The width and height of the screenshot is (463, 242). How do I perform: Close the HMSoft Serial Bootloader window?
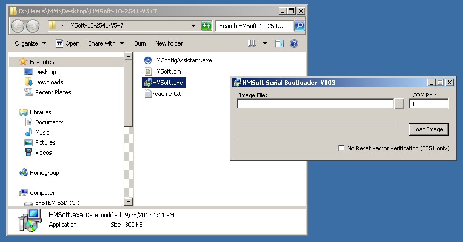coord(449,83)
